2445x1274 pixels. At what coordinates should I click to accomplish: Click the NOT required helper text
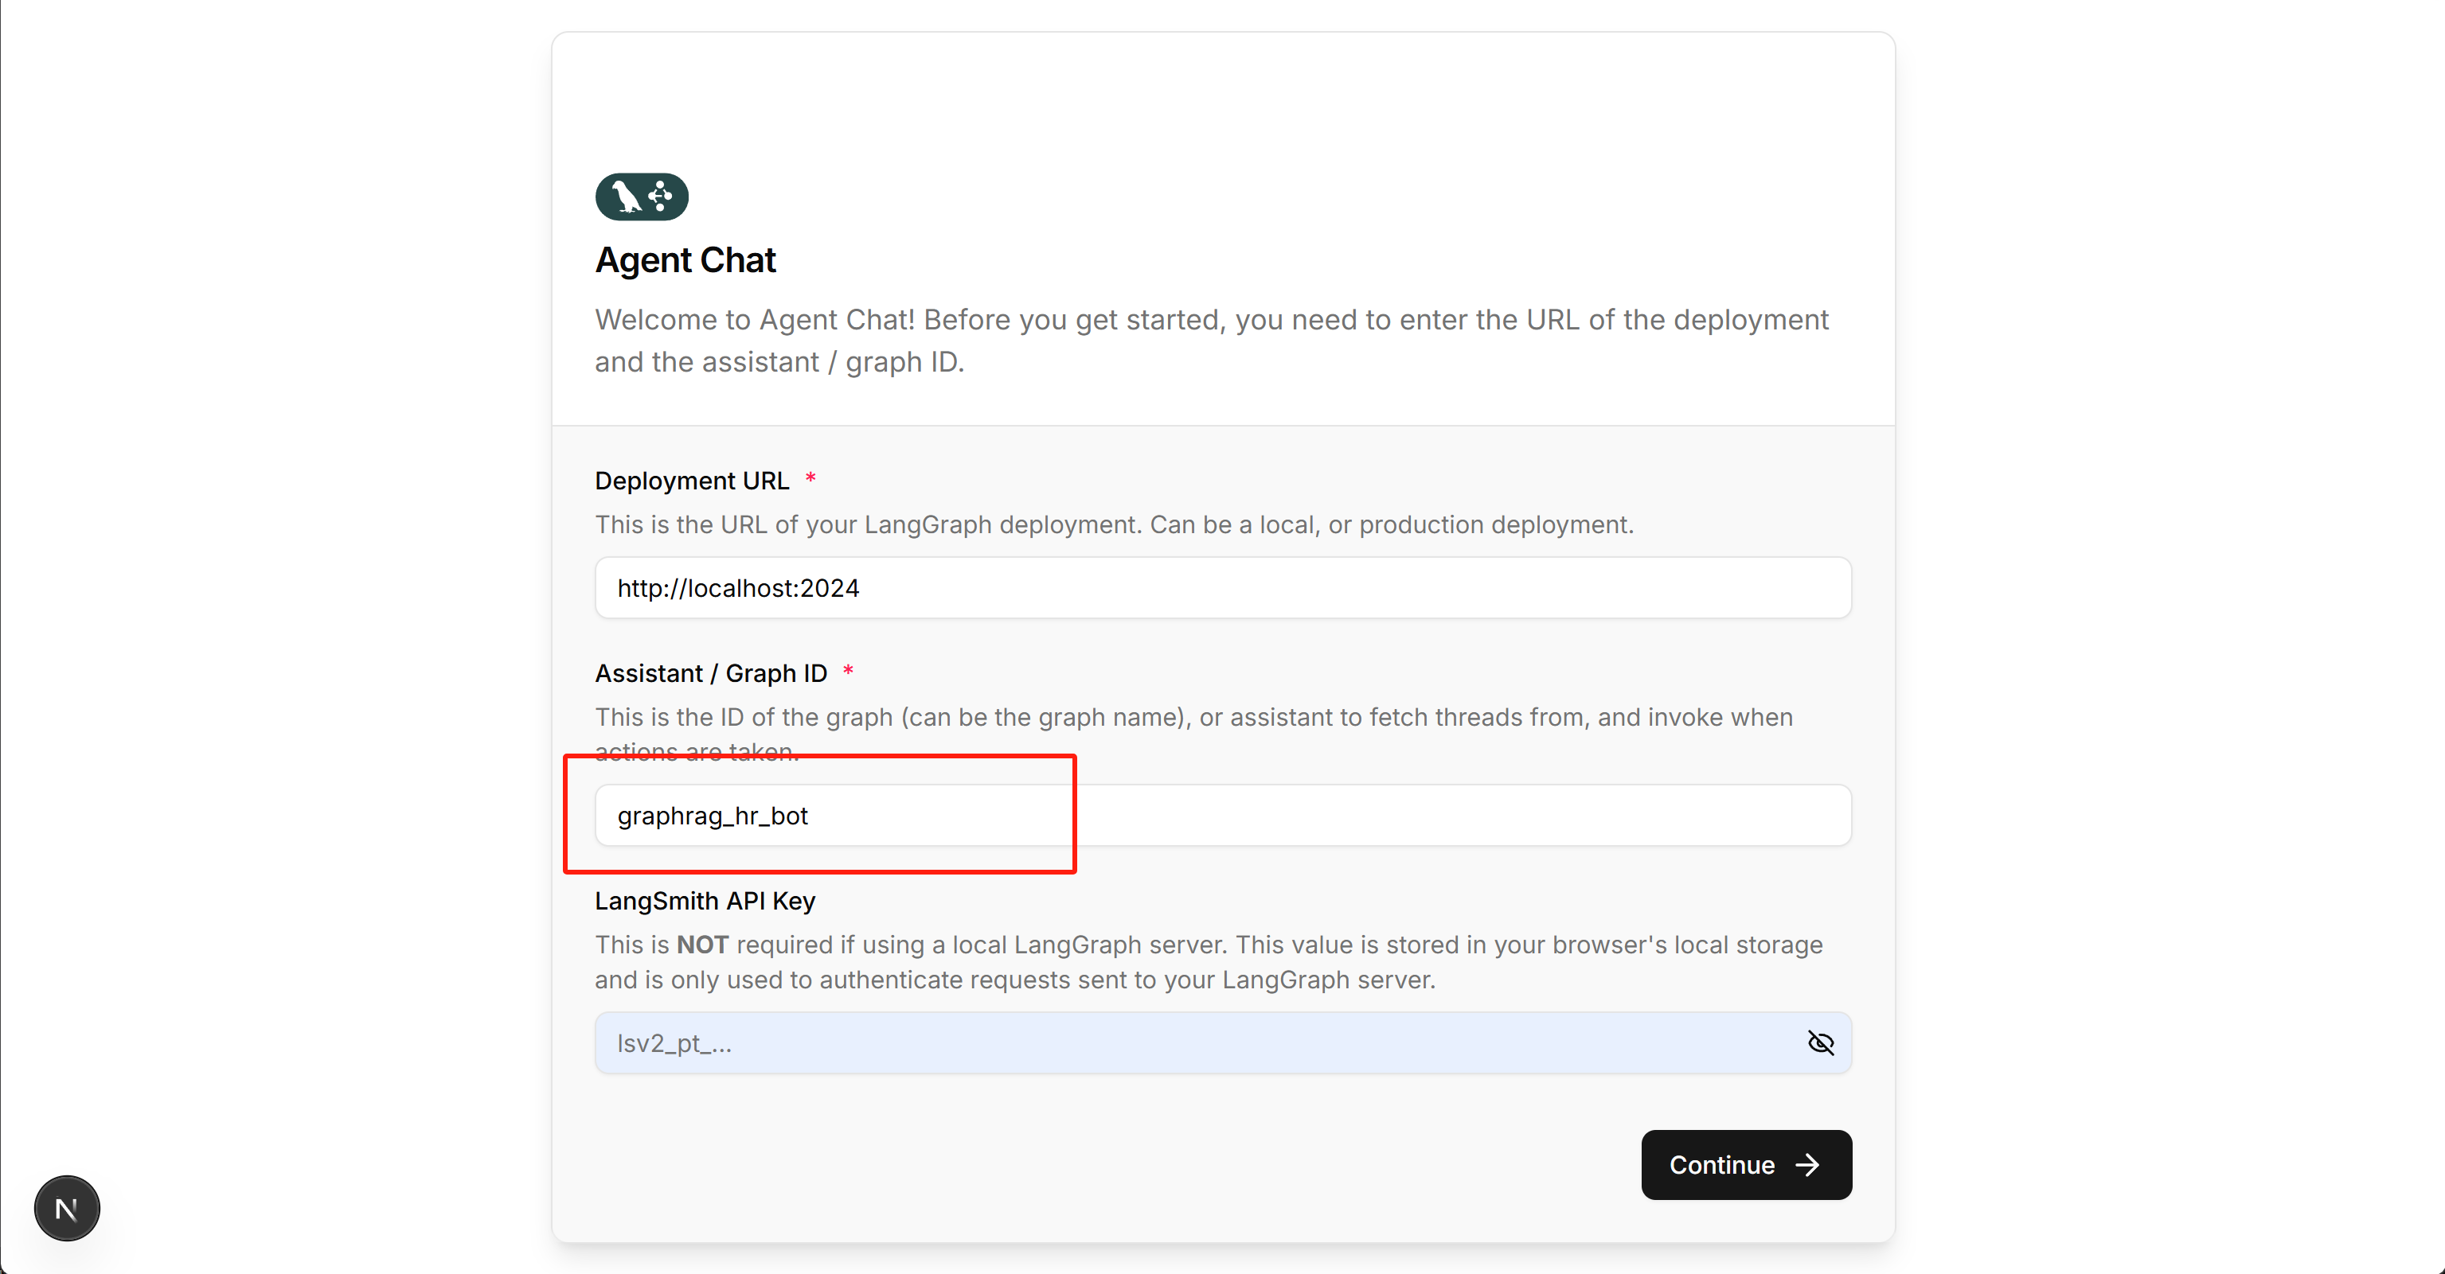coord(1209,962)
